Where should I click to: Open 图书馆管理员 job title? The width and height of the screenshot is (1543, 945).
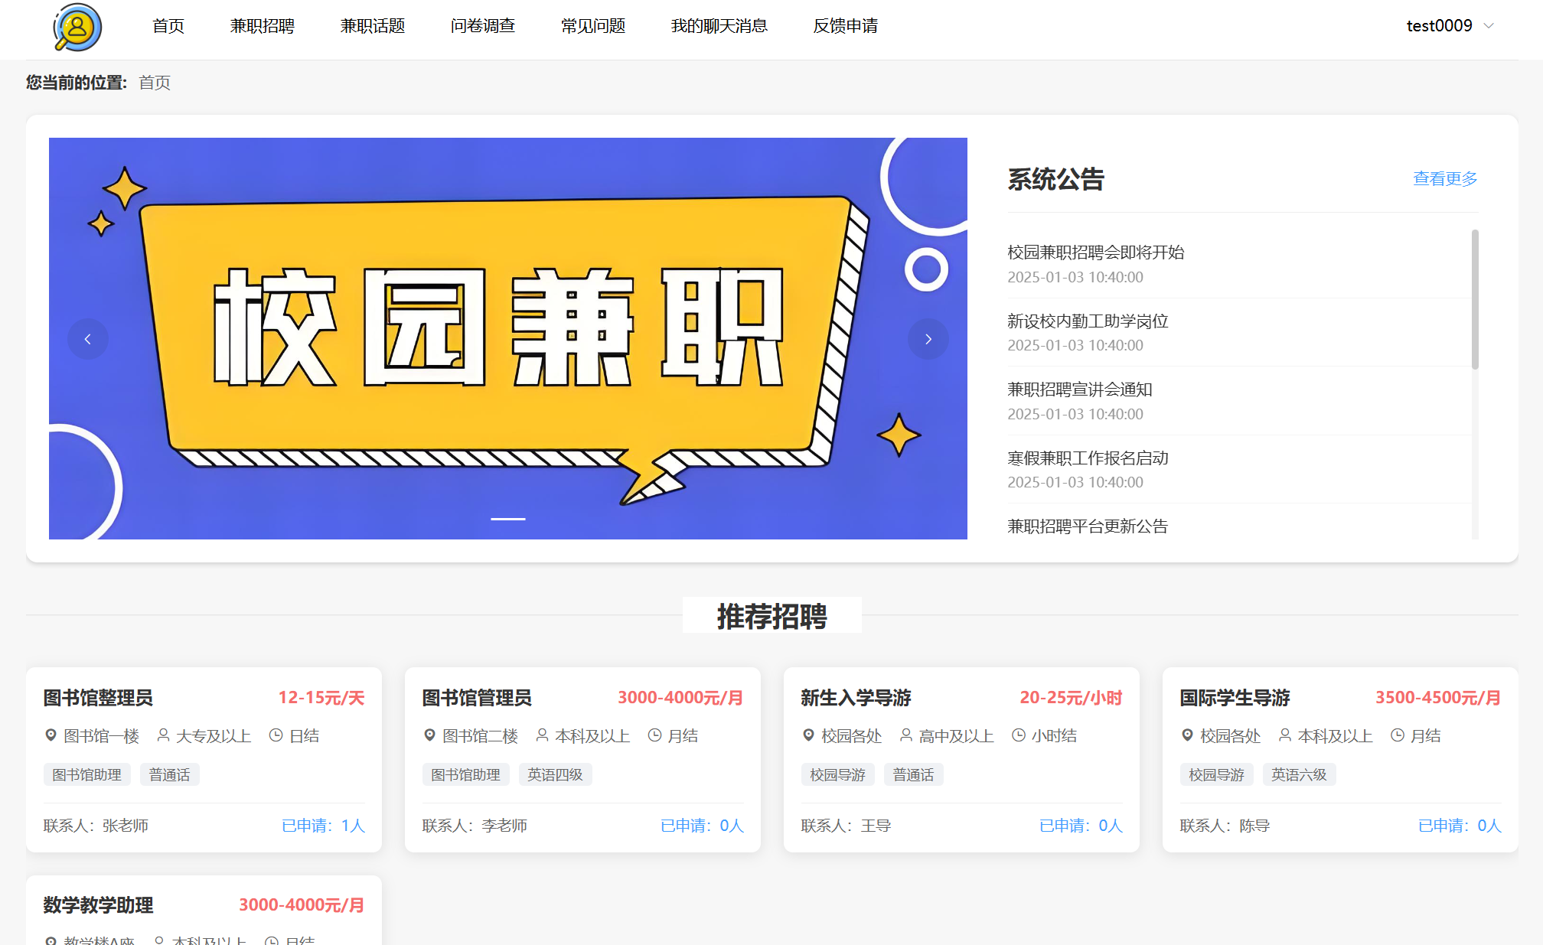[477, 698]
